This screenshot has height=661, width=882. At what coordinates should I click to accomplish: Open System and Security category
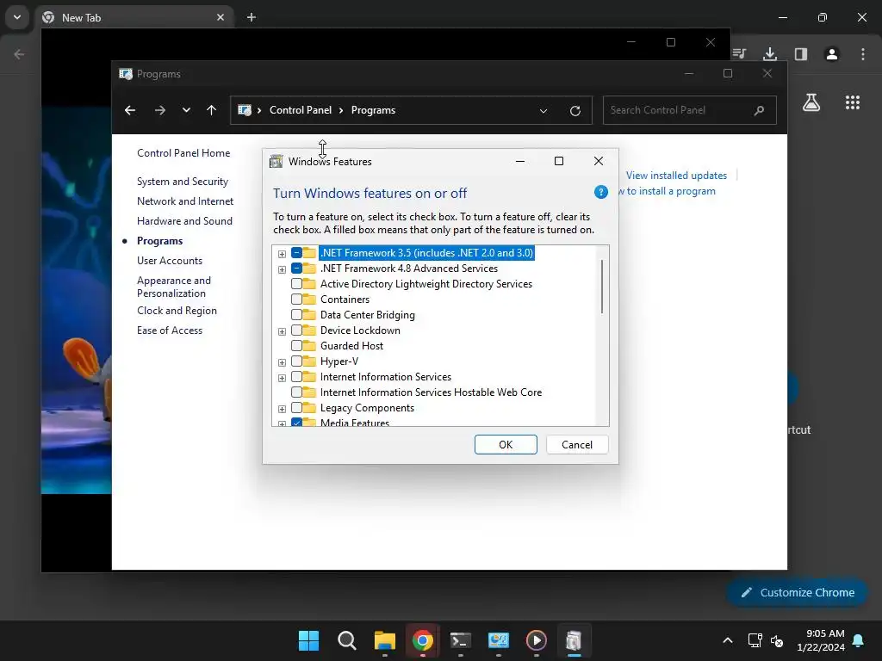(x=183, y=182)
